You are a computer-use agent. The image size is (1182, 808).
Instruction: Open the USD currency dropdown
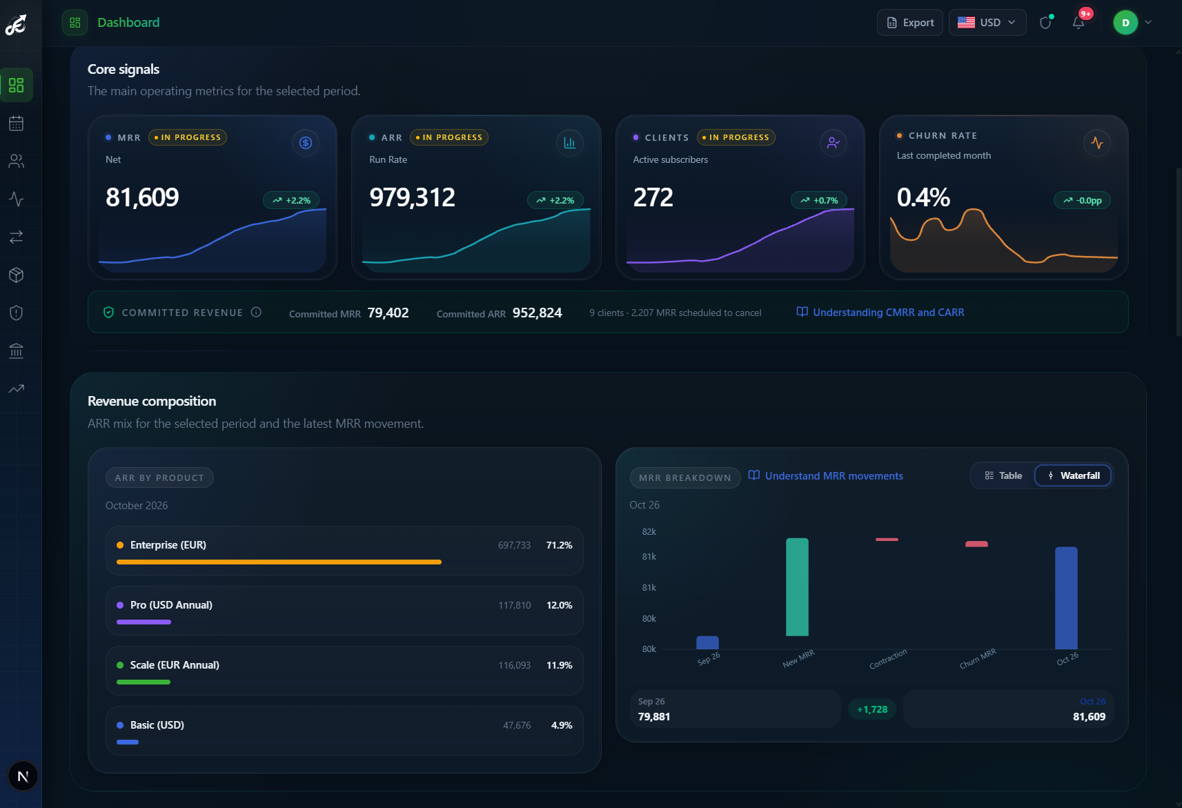[987, 23]
